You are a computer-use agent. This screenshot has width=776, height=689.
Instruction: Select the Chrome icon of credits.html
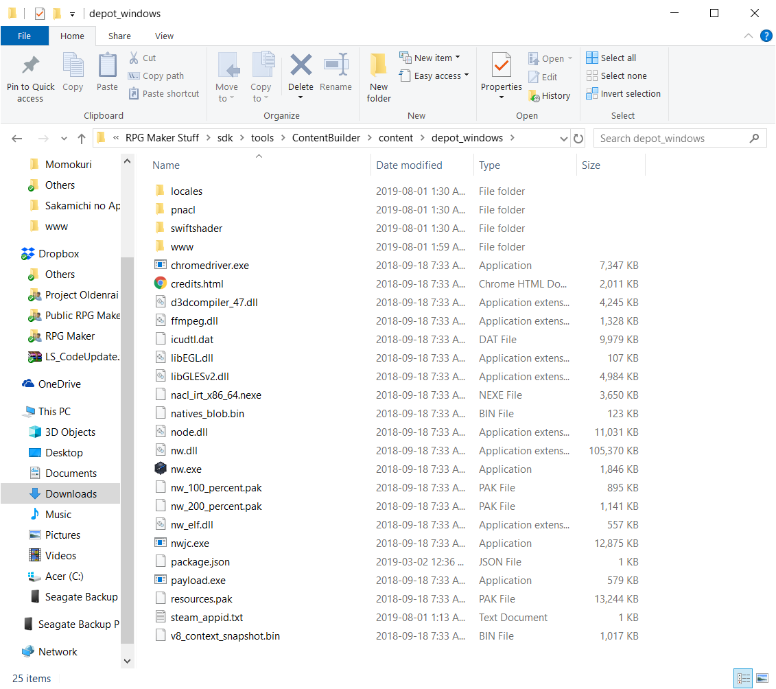161,283
